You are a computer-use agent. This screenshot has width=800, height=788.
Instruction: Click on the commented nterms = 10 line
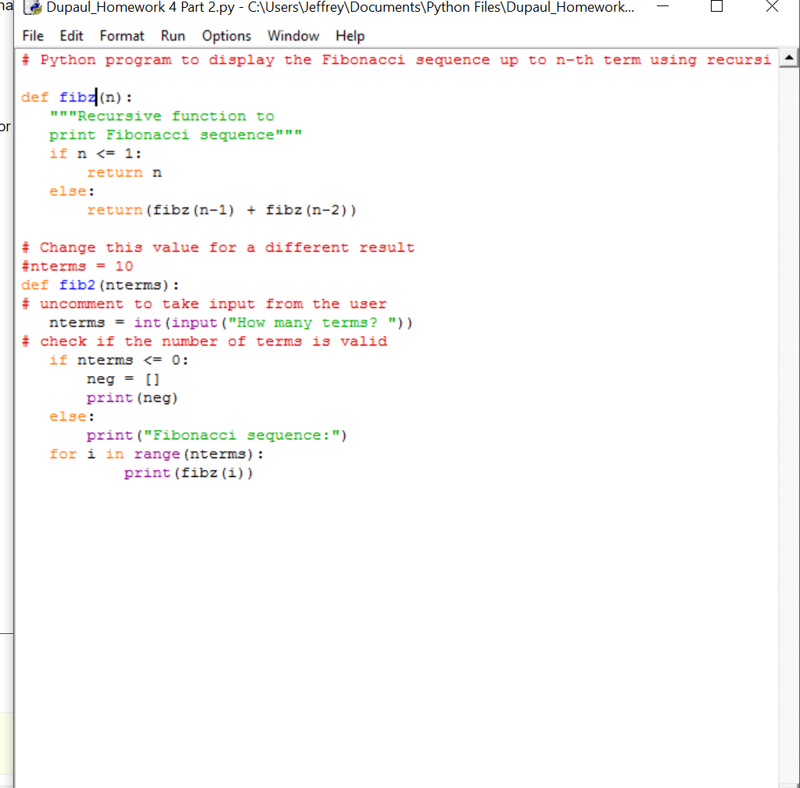tap(74, 266)
